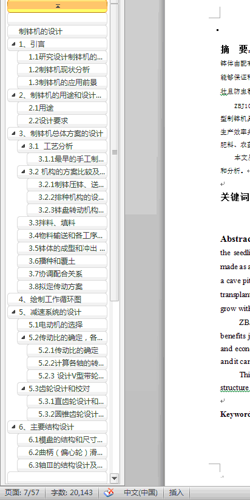
Task: Navigate to 3.3拌料、填料
Action: click(62, 222)
